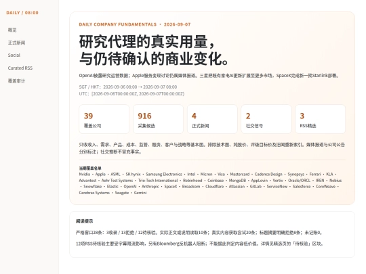Click the 916 采集候选 stat card
The image size is (366, 274).
point(158,119)
